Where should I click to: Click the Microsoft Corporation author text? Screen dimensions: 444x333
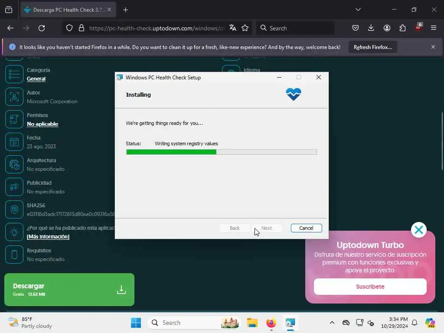[52, 101]
